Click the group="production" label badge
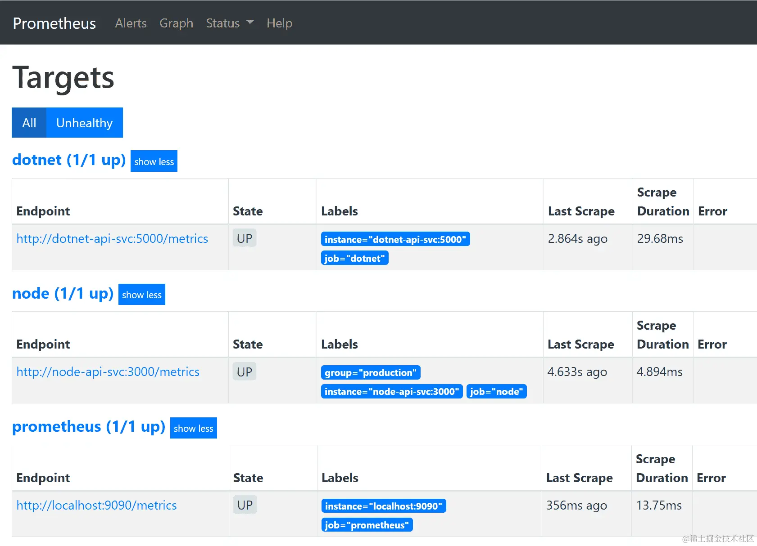The height and width of the screenshot is (546, 757). [371, 372]
